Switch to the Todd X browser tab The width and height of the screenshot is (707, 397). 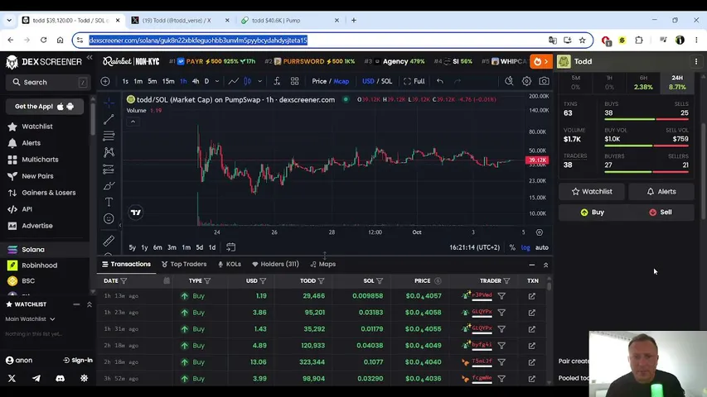[x=180, y=20]
